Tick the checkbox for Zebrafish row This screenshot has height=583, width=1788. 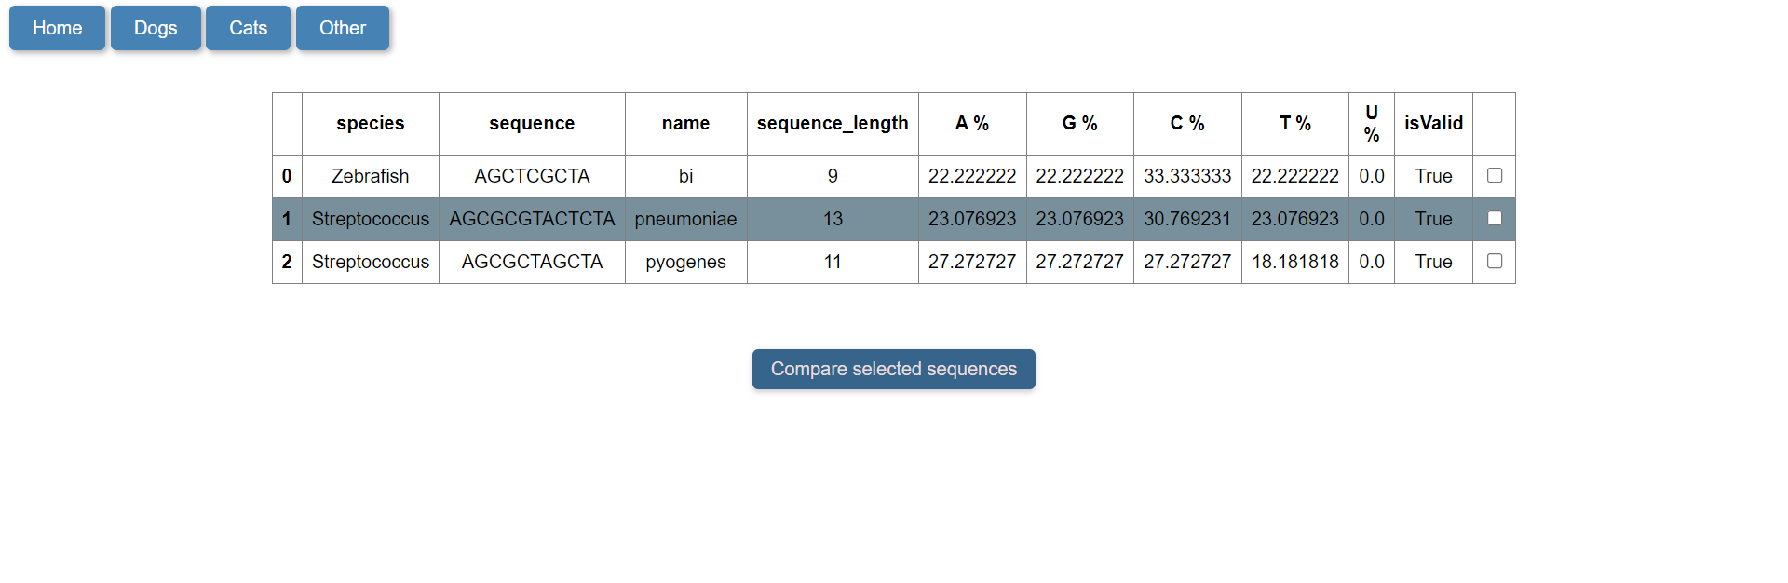coord(1495,175)
